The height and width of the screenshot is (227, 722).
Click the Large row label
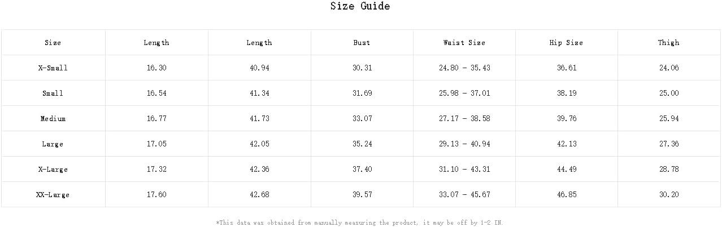click(53, 144)
